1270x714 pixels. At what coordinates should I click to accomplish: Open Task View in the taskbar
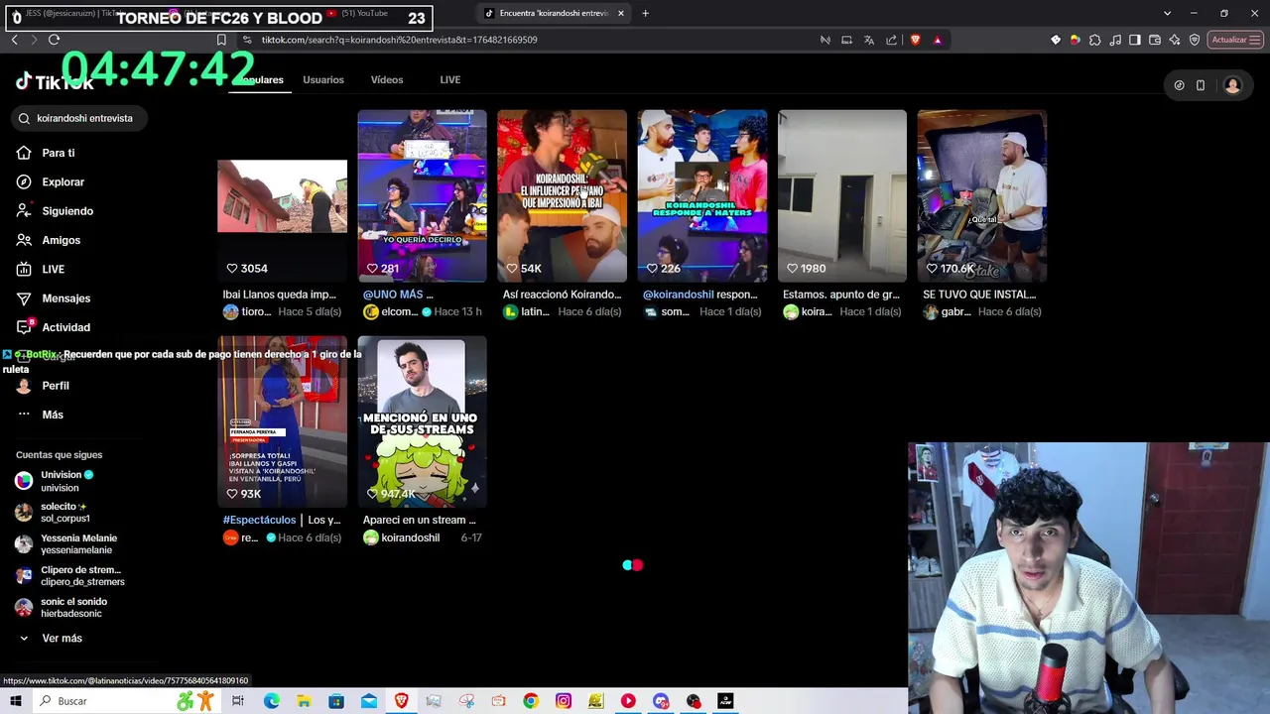(x=238, y=701)
